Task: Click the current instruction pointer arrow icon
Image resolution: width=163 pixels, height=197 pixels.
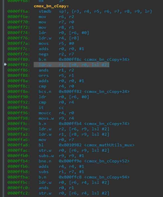Action: [5, 64]
